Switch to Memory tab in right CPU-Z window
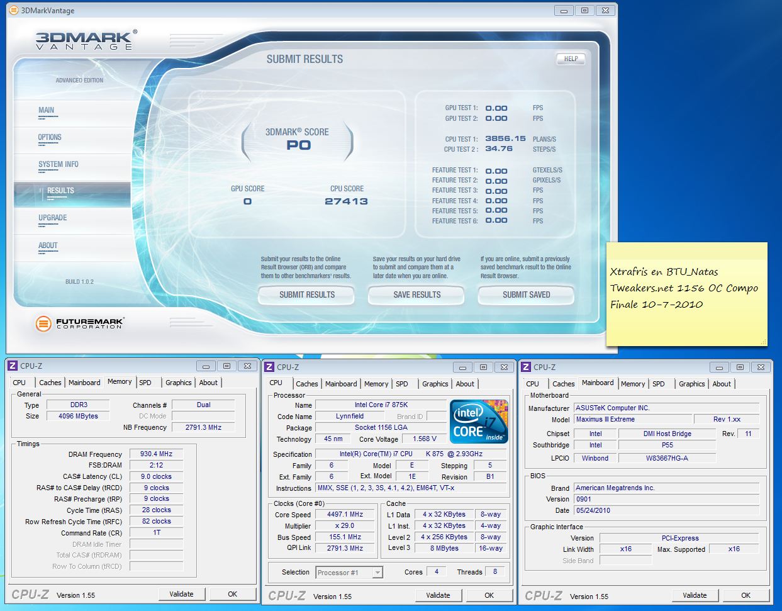 click(633, 384)
